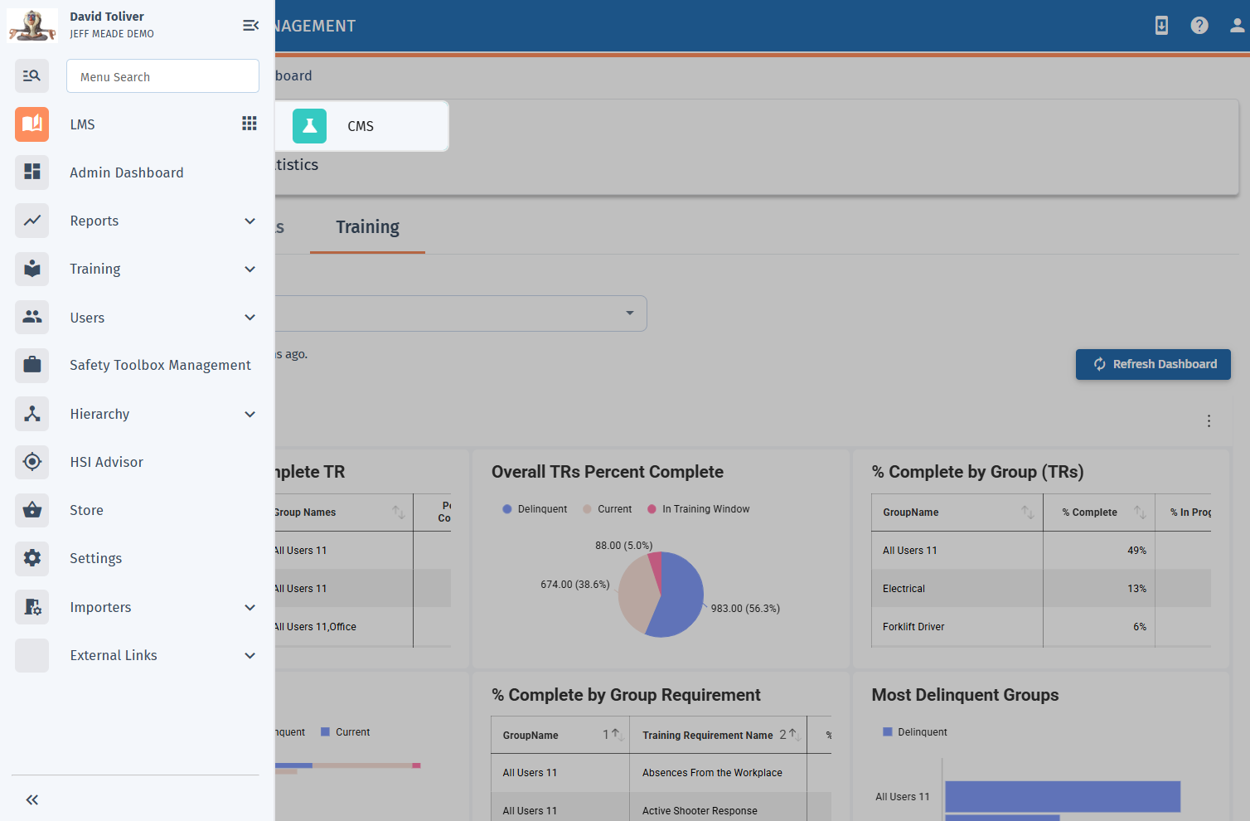Open the help question mark icon
Screen dimensions: 1250x821
pyautogui.click(x=1199, y=26)
